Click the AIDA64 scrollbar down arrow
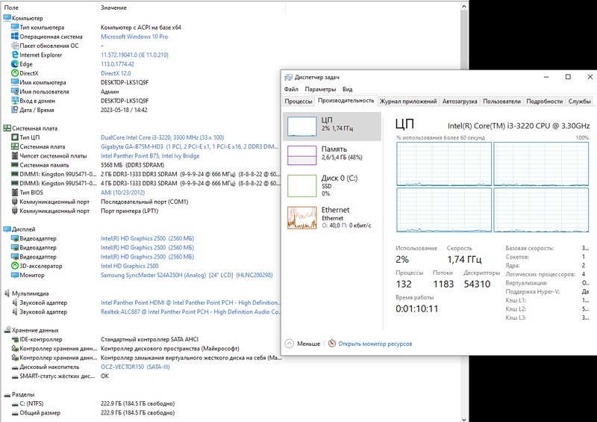597x422 pixels. click(x=464, y=418)
